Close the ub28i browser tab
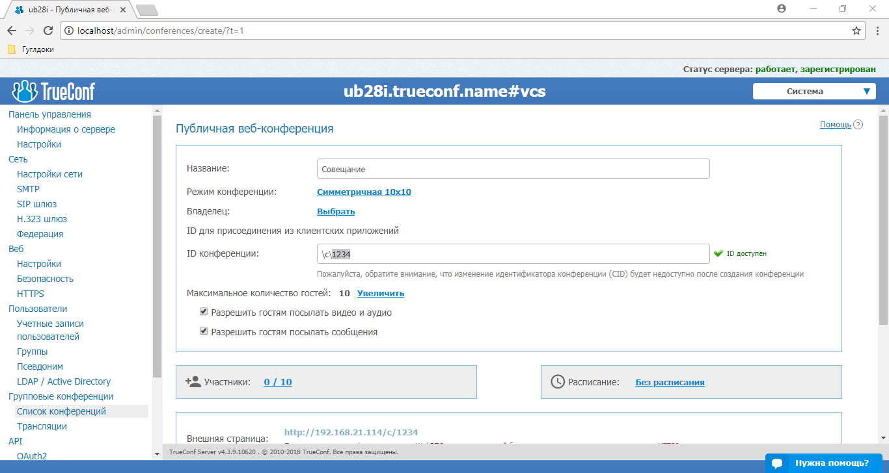The height and width of the screenshot is (473, 889). click(x=123, y=10)
